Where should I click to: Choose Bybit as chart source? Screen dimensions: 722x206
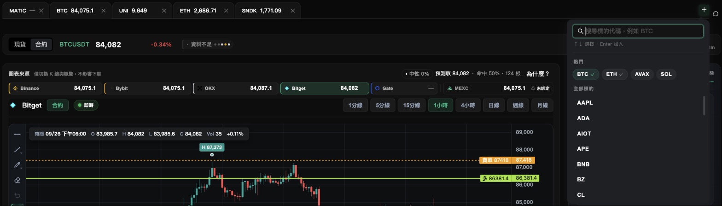tap(147, 88)
